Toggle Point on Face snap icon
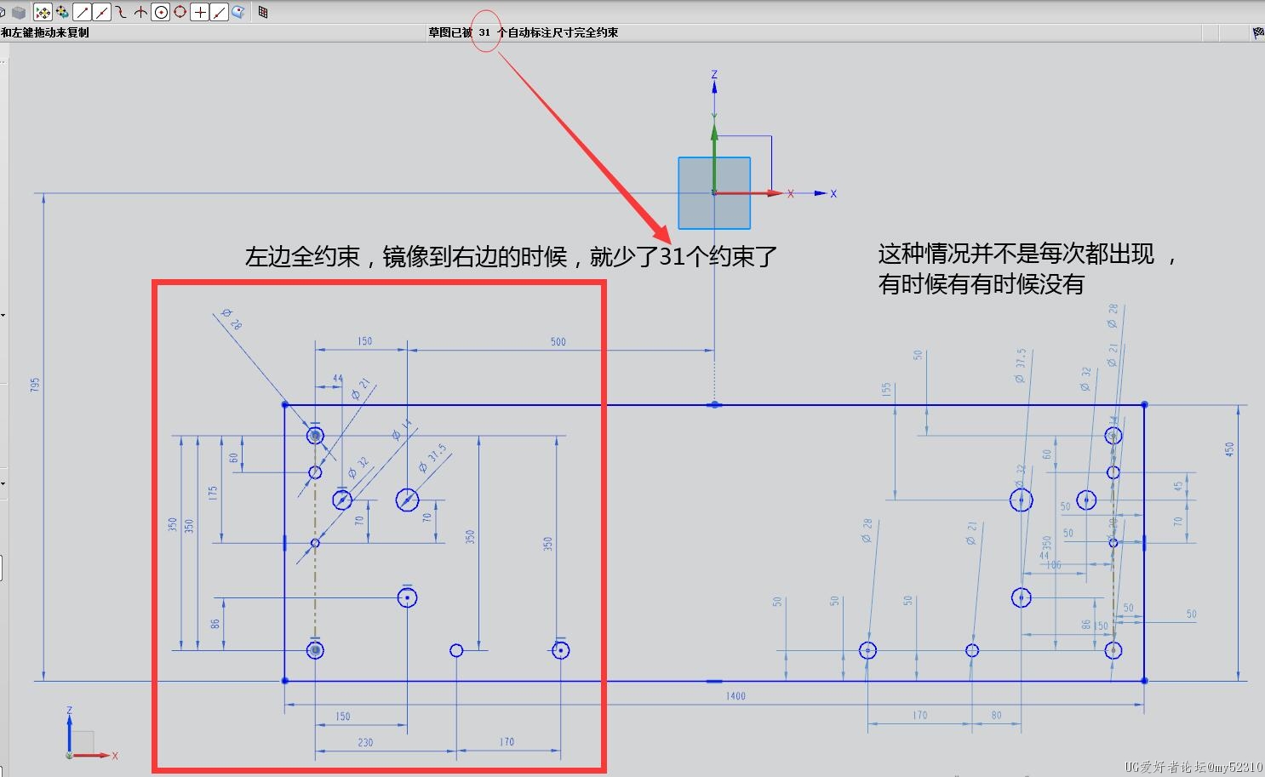 click(x=238, y=12)
